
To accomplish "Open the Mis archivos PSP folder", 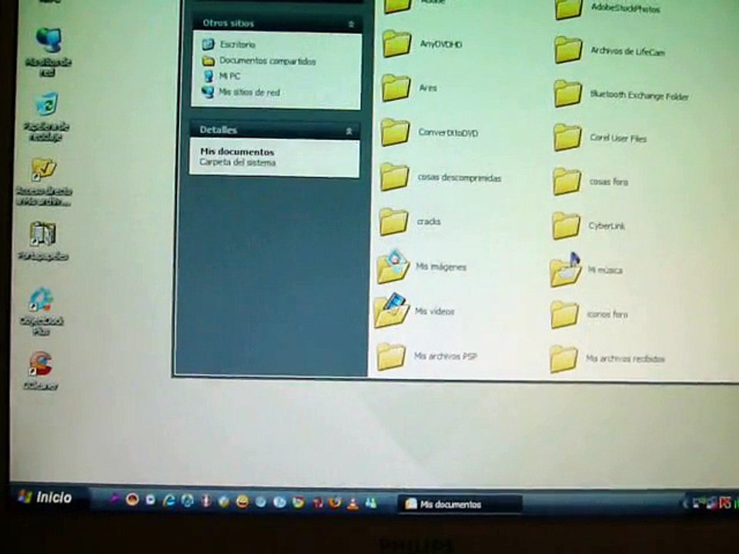I will point(426,356).
